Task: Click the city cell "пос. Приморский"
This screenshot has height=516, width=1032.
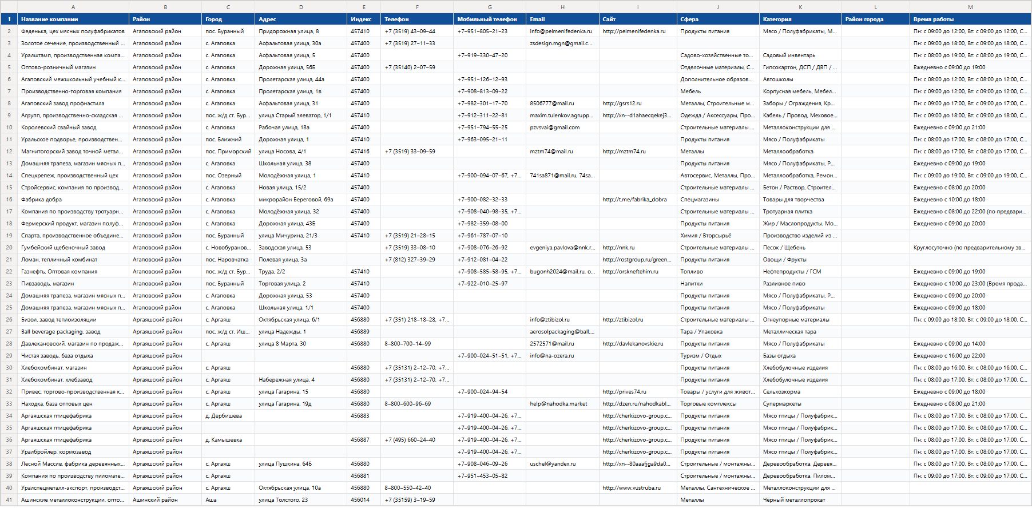Action: coord(228,152)
